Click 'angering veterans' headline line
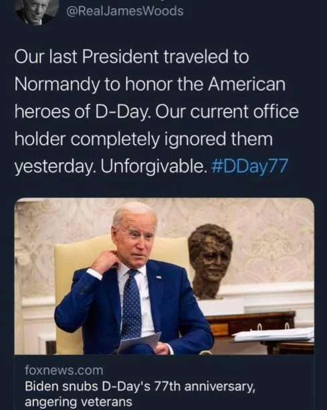 (78, 402)
